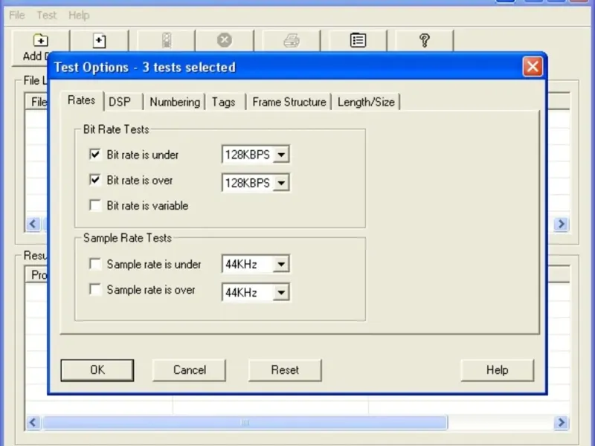Click the dialog Help button
Screen dimensions: 595x446
click(497, 370)
